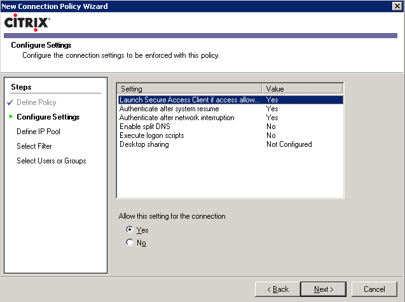Click the checkmark beside Define Policy

pyautogui.click(x=10, y=102)
